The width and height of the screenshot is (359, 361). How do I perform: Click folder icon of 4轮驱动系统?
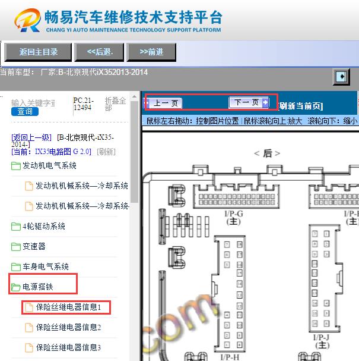16,227
